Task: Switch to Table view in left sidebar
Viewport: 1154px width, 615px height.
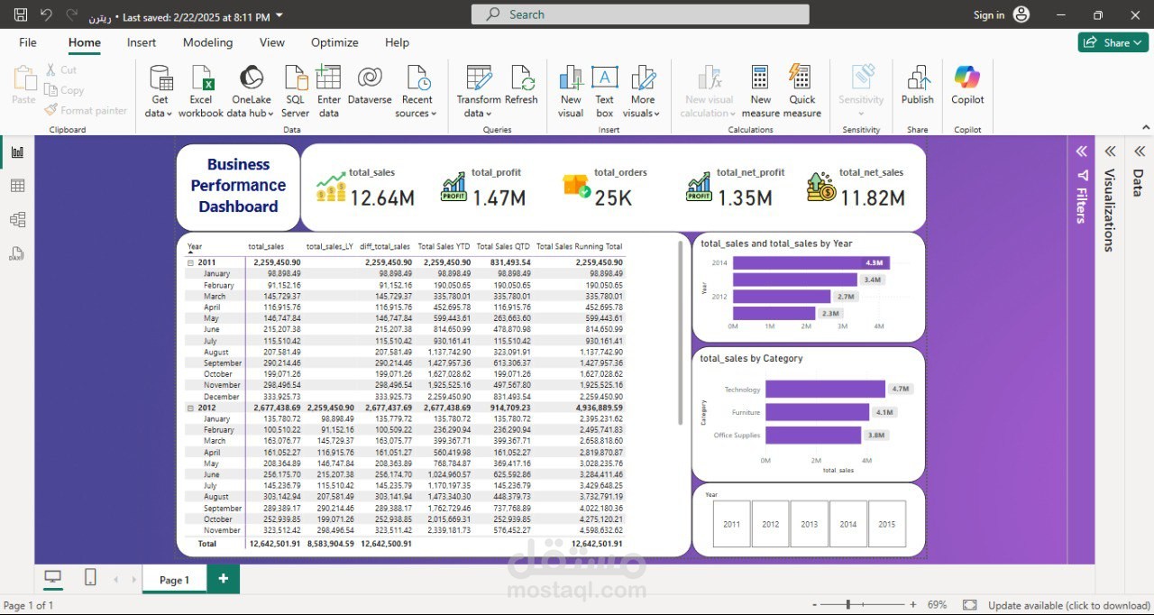Action: click(x=15, y=186)
